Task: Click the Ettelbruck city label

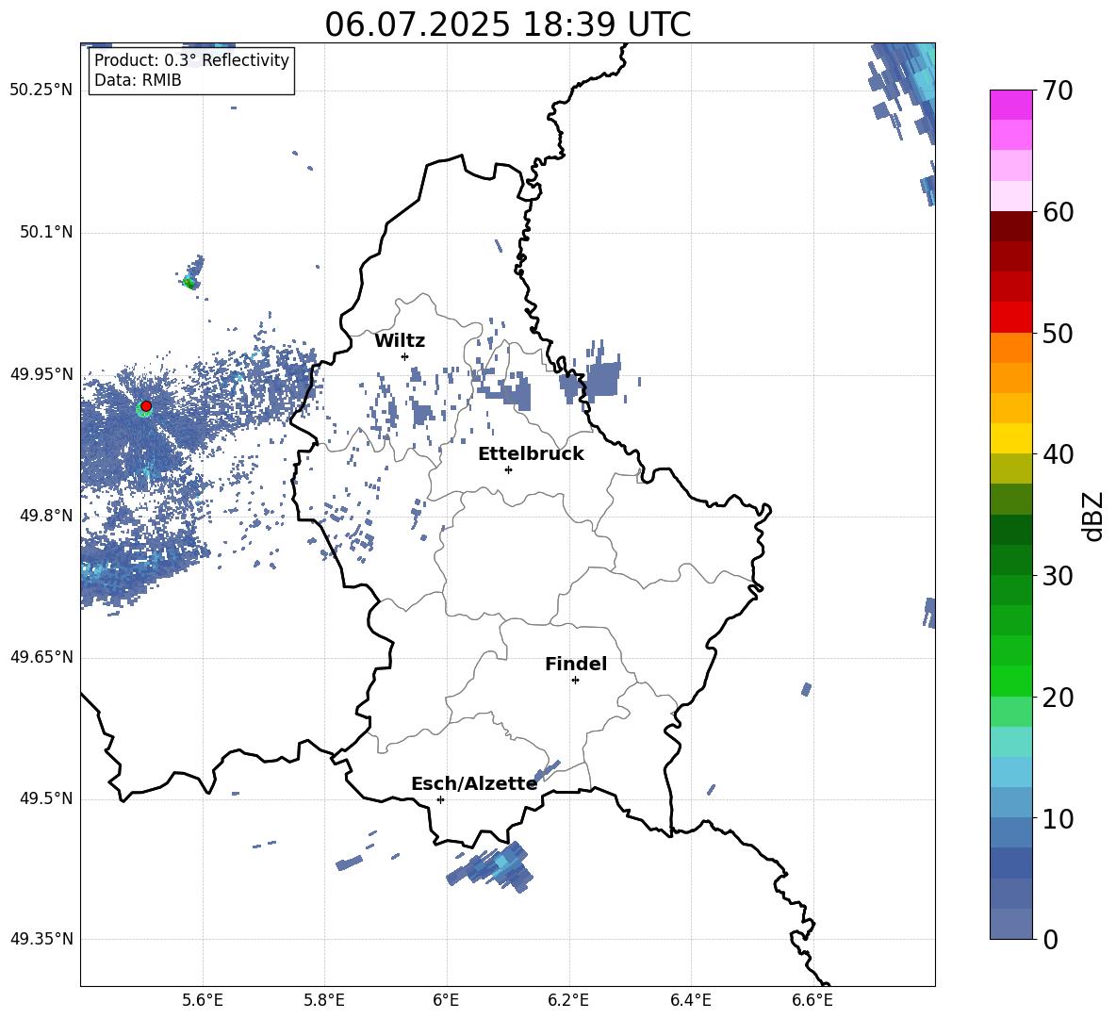Action: pos(531,454)
